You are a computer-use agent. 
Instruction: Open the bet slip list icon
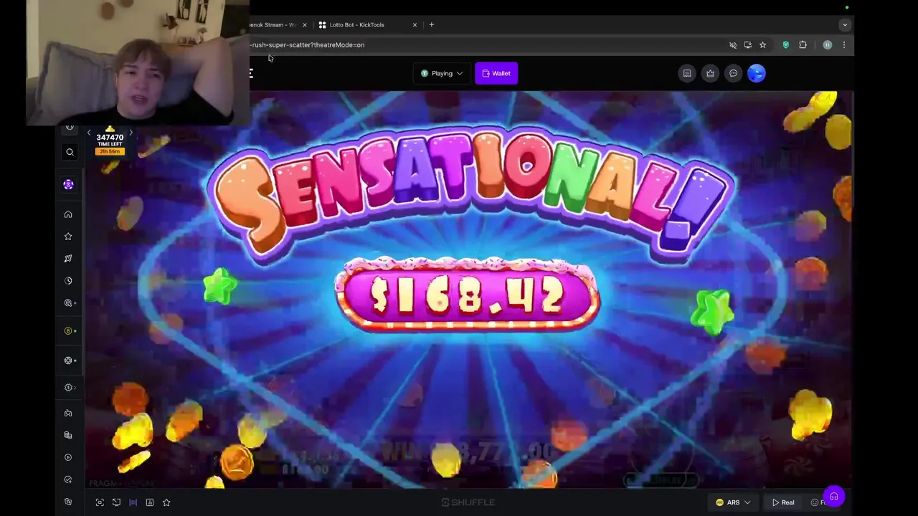click(x=687, y=73)
